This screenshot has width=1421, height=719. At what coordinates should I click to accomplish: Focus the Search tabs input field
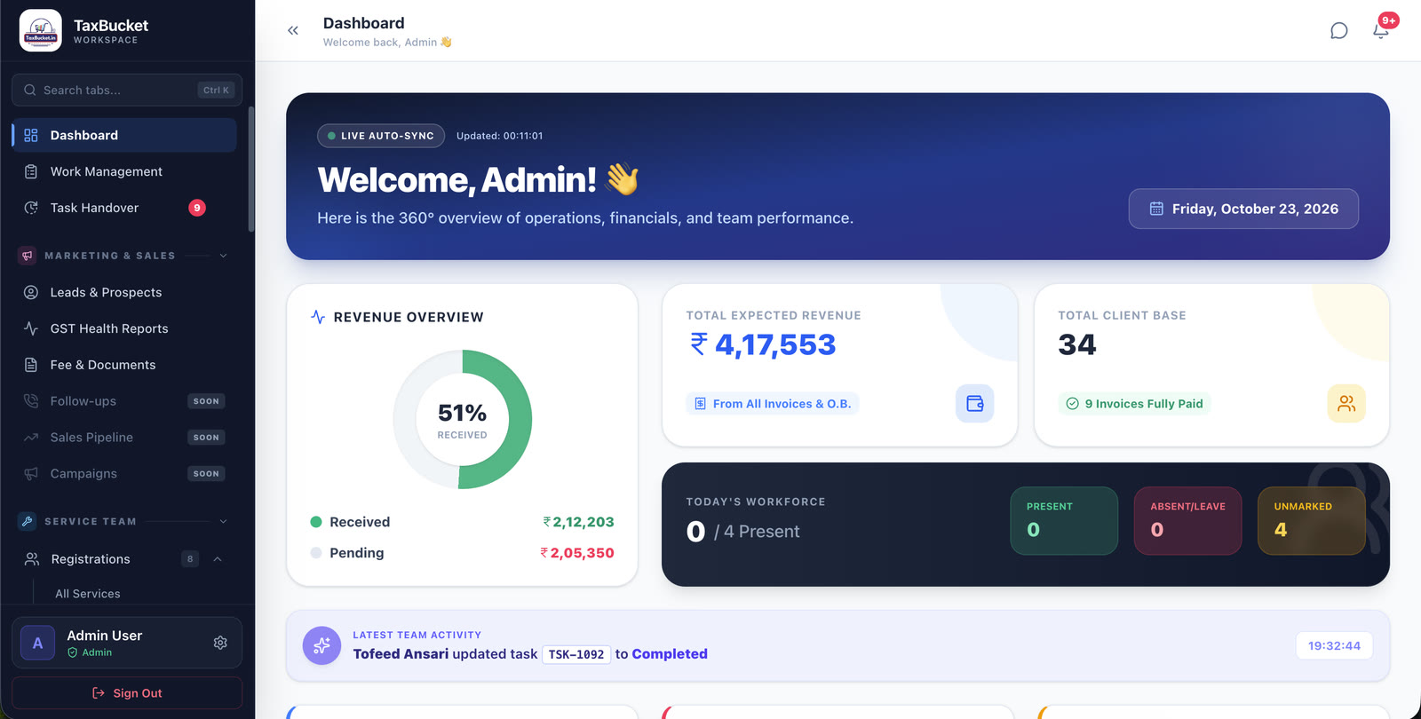[127, 90]
